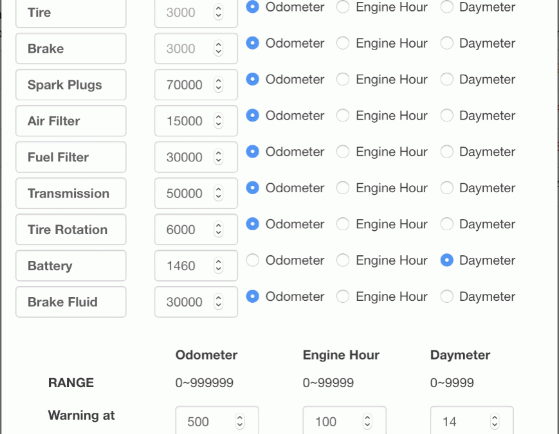Click the Transmission name field
Screen dimensions: 559x434
(71, 193)
